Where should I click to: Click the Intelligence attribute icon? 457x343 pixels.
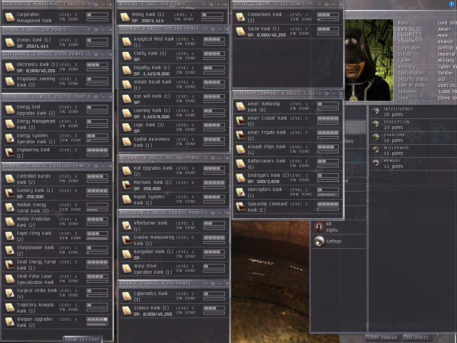[x=376, y=111]
